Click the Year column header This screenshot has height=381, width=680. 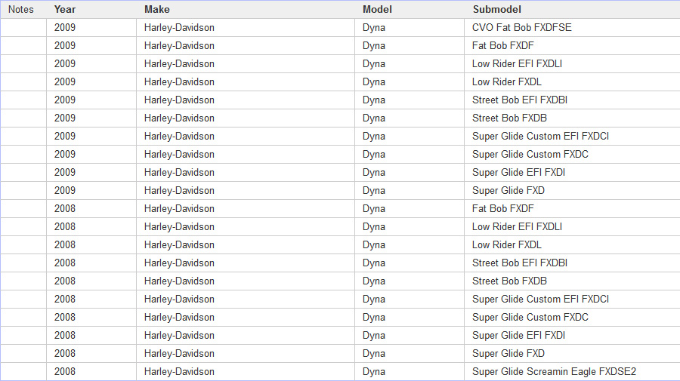(x=65, y=9)
